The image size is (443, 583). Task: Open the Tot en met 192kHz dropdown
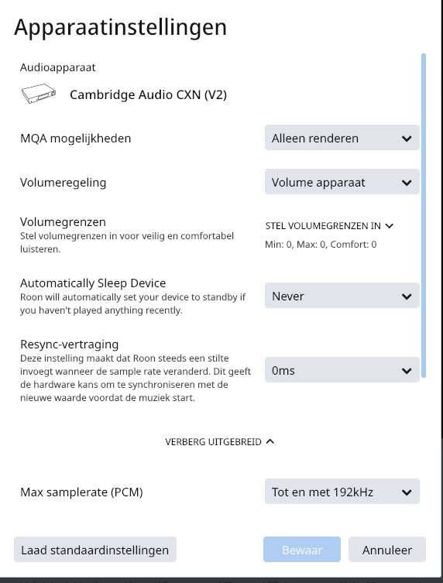(x=342, y=492)
